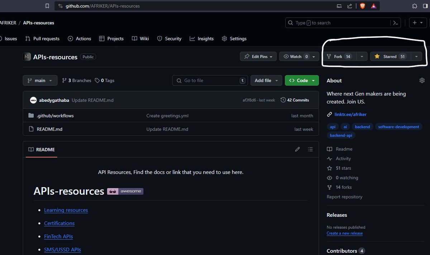Expand the Watch notification options arrow
Image resolution: width=430 pixels, height=255 pixels.
[x=314, y=56]
